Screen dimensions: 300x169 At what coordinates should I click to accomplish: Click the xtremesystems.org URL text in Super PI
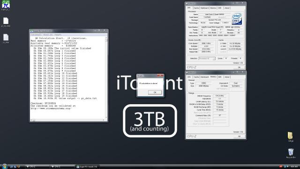click(x=51, y=108)
